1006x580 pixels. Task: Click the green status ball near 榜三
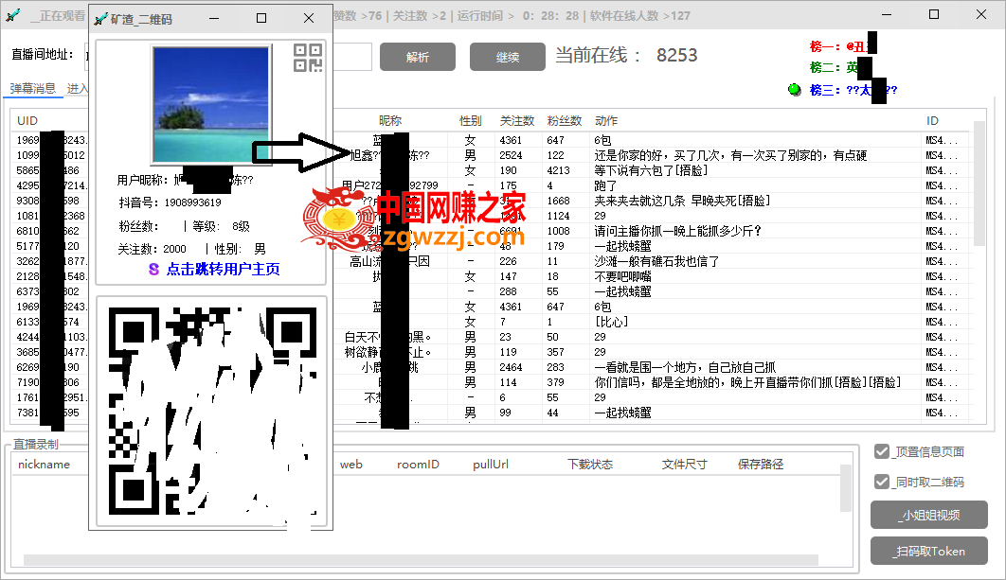794,90
